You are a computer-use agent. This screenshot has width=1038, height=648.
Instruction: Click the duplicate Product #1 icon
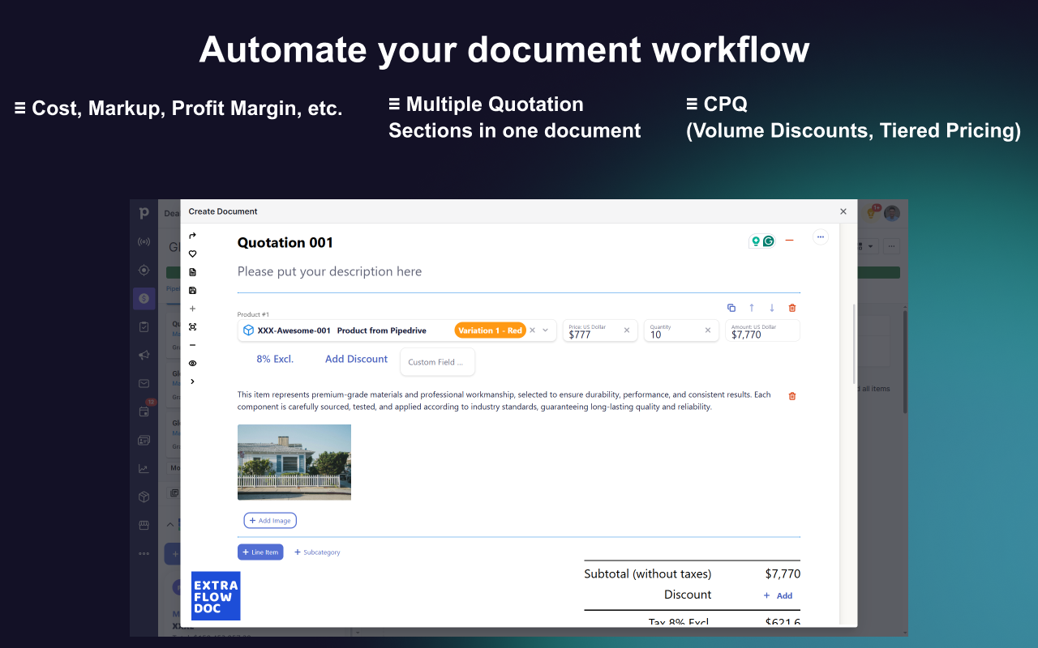coord(731,308)
